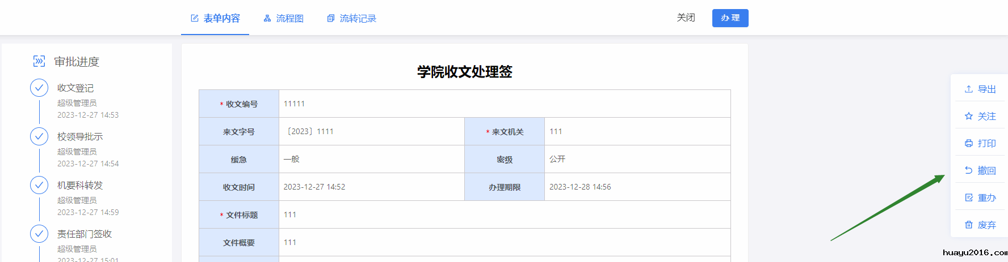Click the 缓急 field showing 一般
The height and width of the screenshot is (262, 1008).
[371, 159]
